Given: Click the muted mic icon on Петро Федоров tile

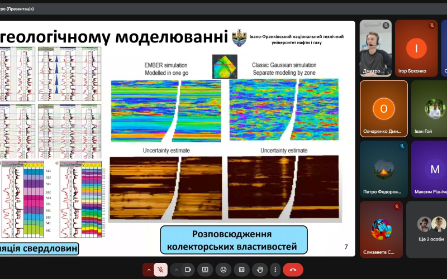Looking at the screenshot, I should (x=401, y=146).
